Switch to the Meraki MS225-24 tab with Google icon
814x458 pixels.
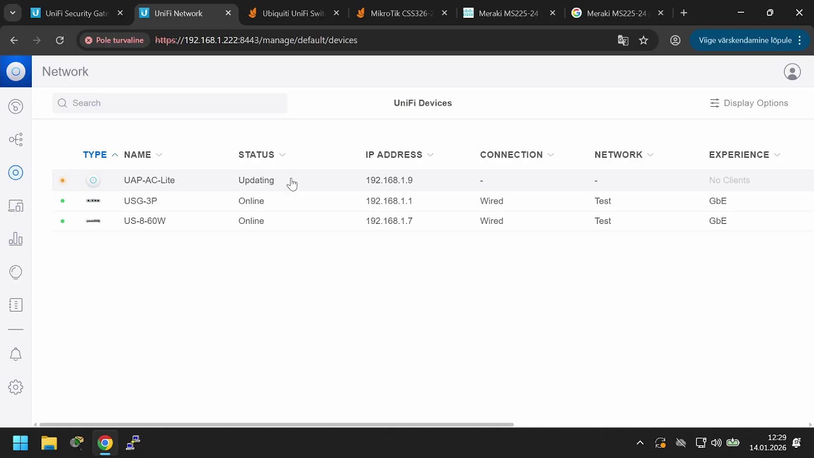[x=619, y=13]
